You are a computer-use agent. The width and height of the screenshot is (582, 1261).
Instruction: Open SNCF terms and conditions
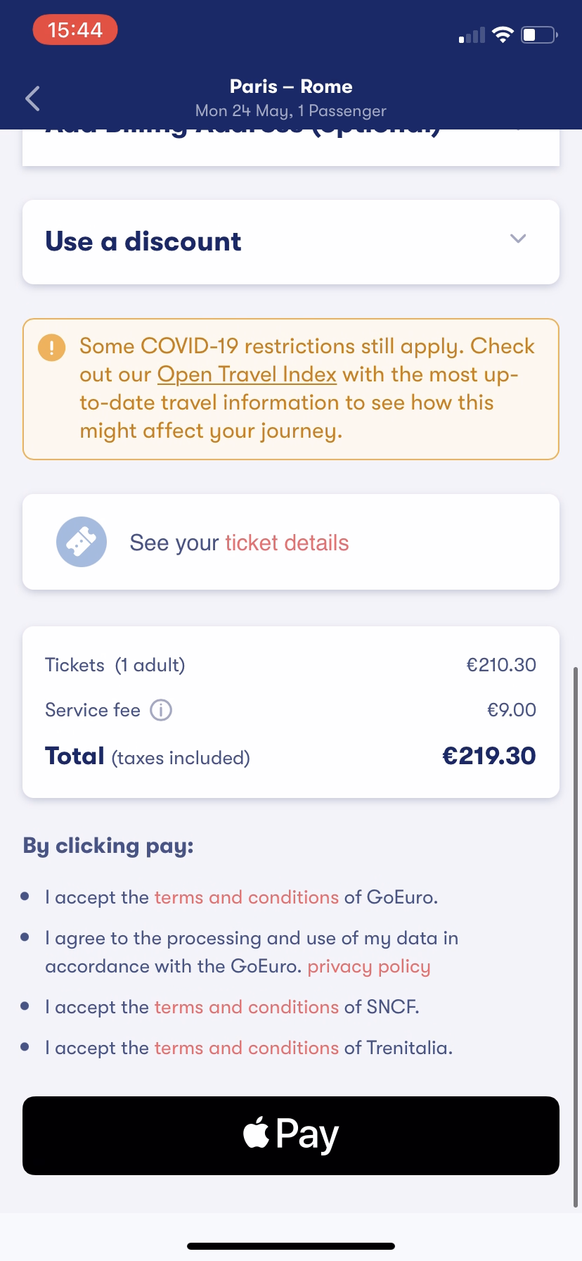[x=247, y=1007]
